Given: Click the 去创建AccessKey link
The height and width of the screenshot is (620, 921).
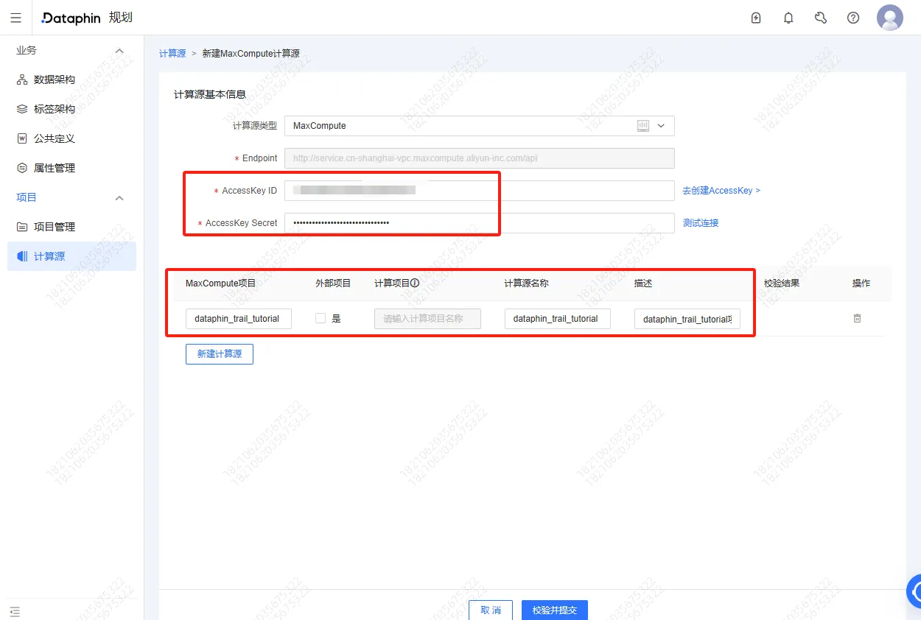Looking at the screenshot, I should tap(721, 191).
